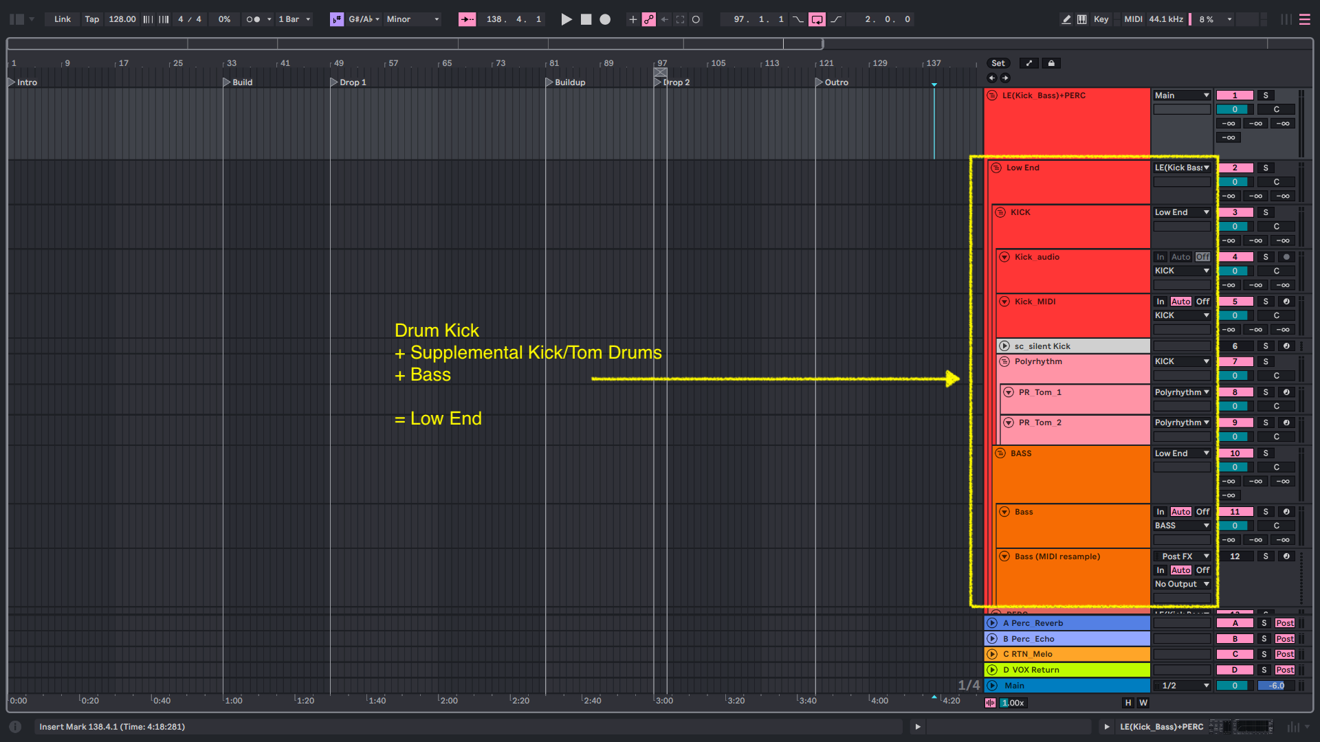This screenshot has height=742, width=1320.
Task: Click the Drop 1 locator marker
Action: (334, 82)
